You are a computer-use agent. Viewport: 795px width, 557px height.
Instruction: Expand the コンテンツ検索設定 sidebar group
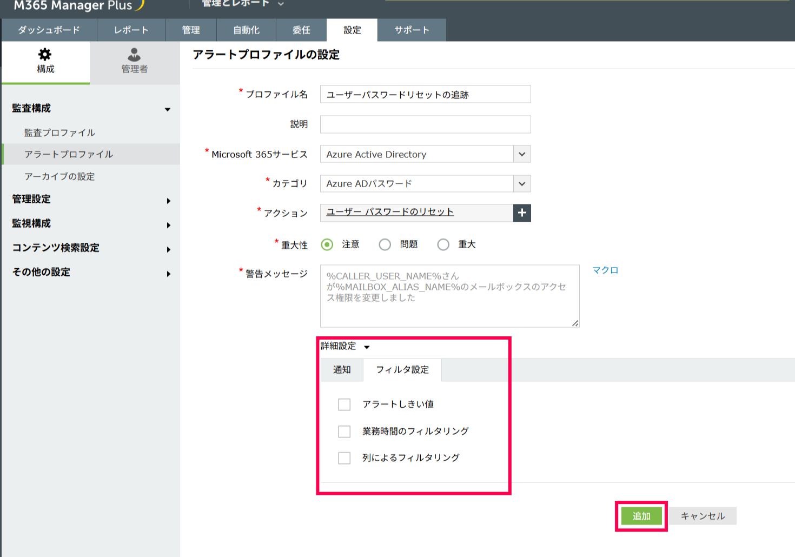91,248
